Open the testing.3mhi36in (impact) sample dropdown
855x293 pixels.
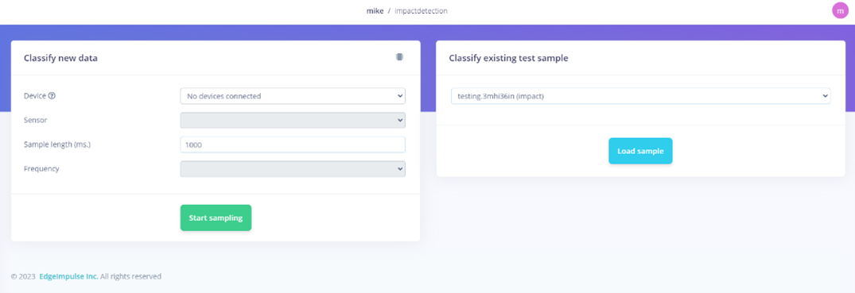641,96
